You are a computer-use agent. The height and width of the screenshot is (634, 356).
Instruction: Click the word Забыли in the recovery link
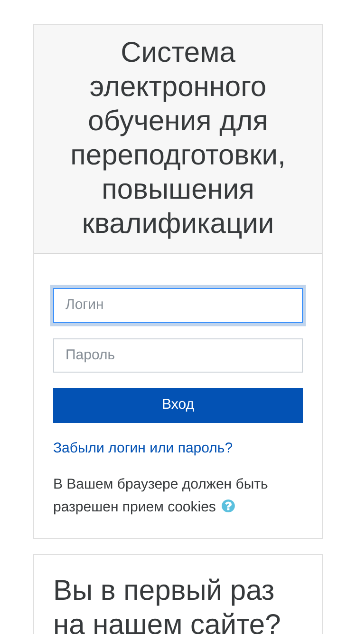[79, 448]
